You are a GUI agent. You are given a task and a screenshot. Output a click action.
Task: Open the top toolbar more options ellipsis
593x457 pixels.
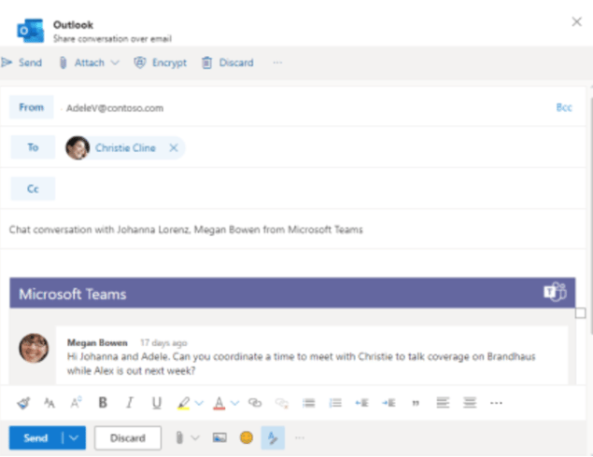tap(277, 62)
